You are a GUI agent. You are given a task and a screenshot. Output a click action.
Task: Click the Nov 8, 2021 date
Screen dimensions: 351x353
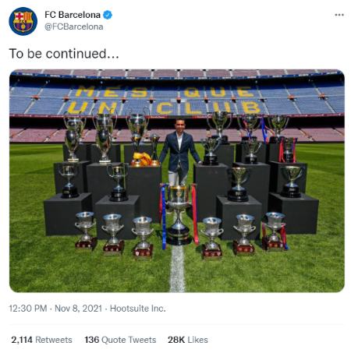(x=78, y=309)
